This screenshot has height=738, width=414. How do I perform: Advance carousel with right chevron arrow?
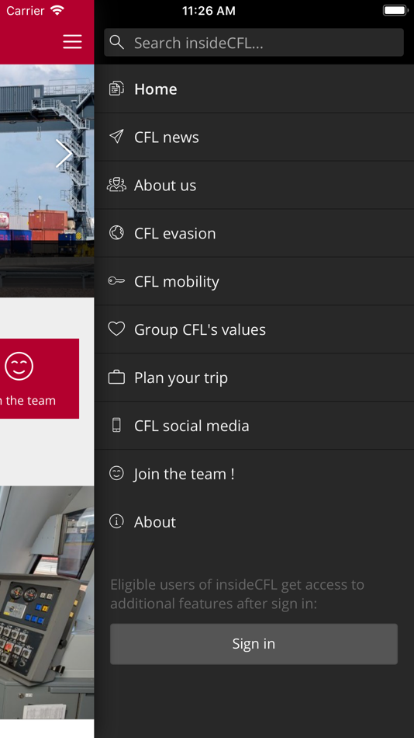coord(64,154)
